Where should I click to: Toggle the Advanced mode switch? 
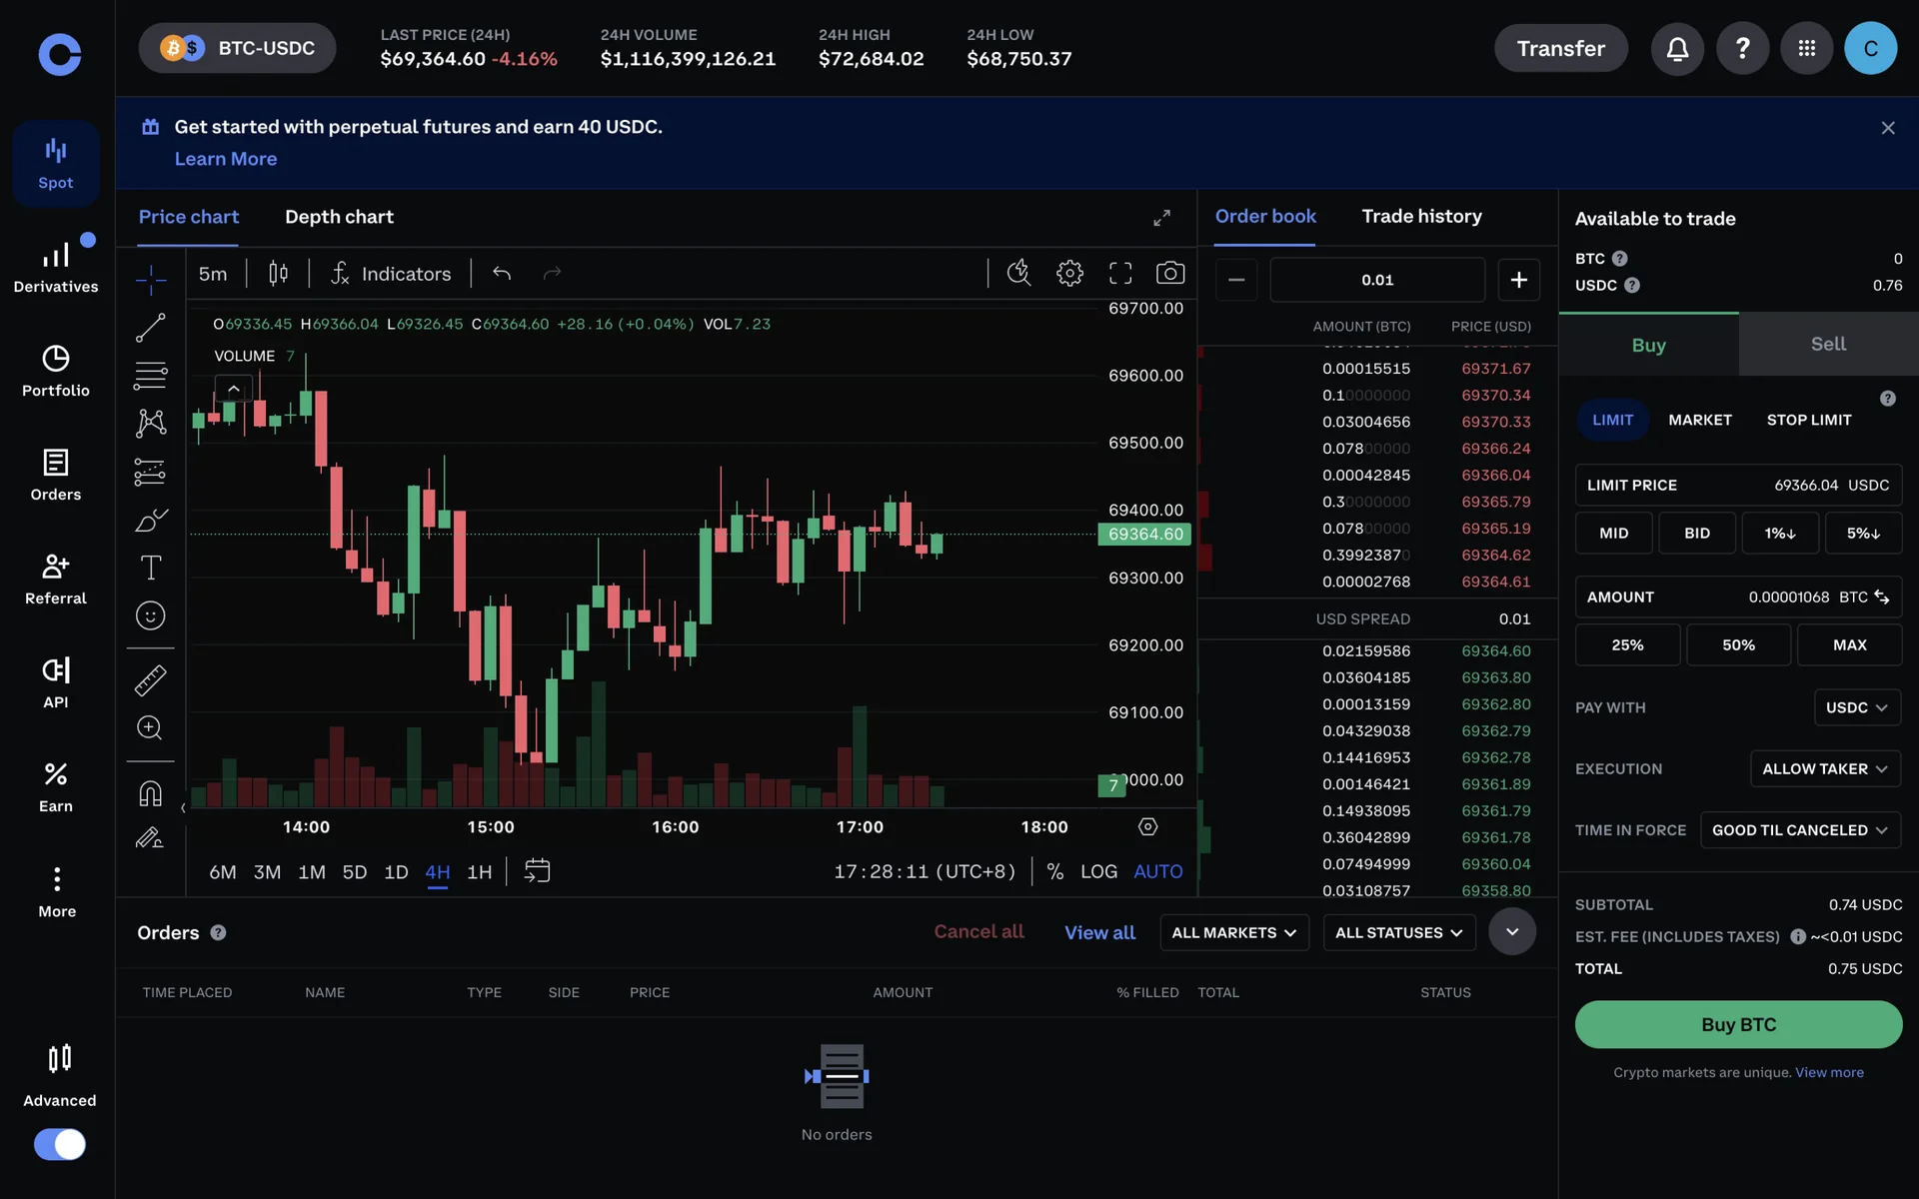(x=60, y=1144)
